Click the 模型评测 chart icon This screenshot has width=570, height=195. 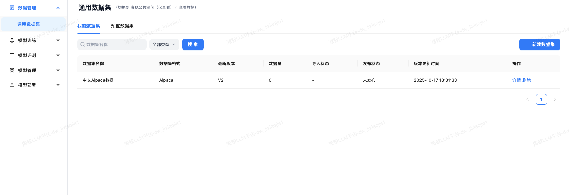[12, 55]
